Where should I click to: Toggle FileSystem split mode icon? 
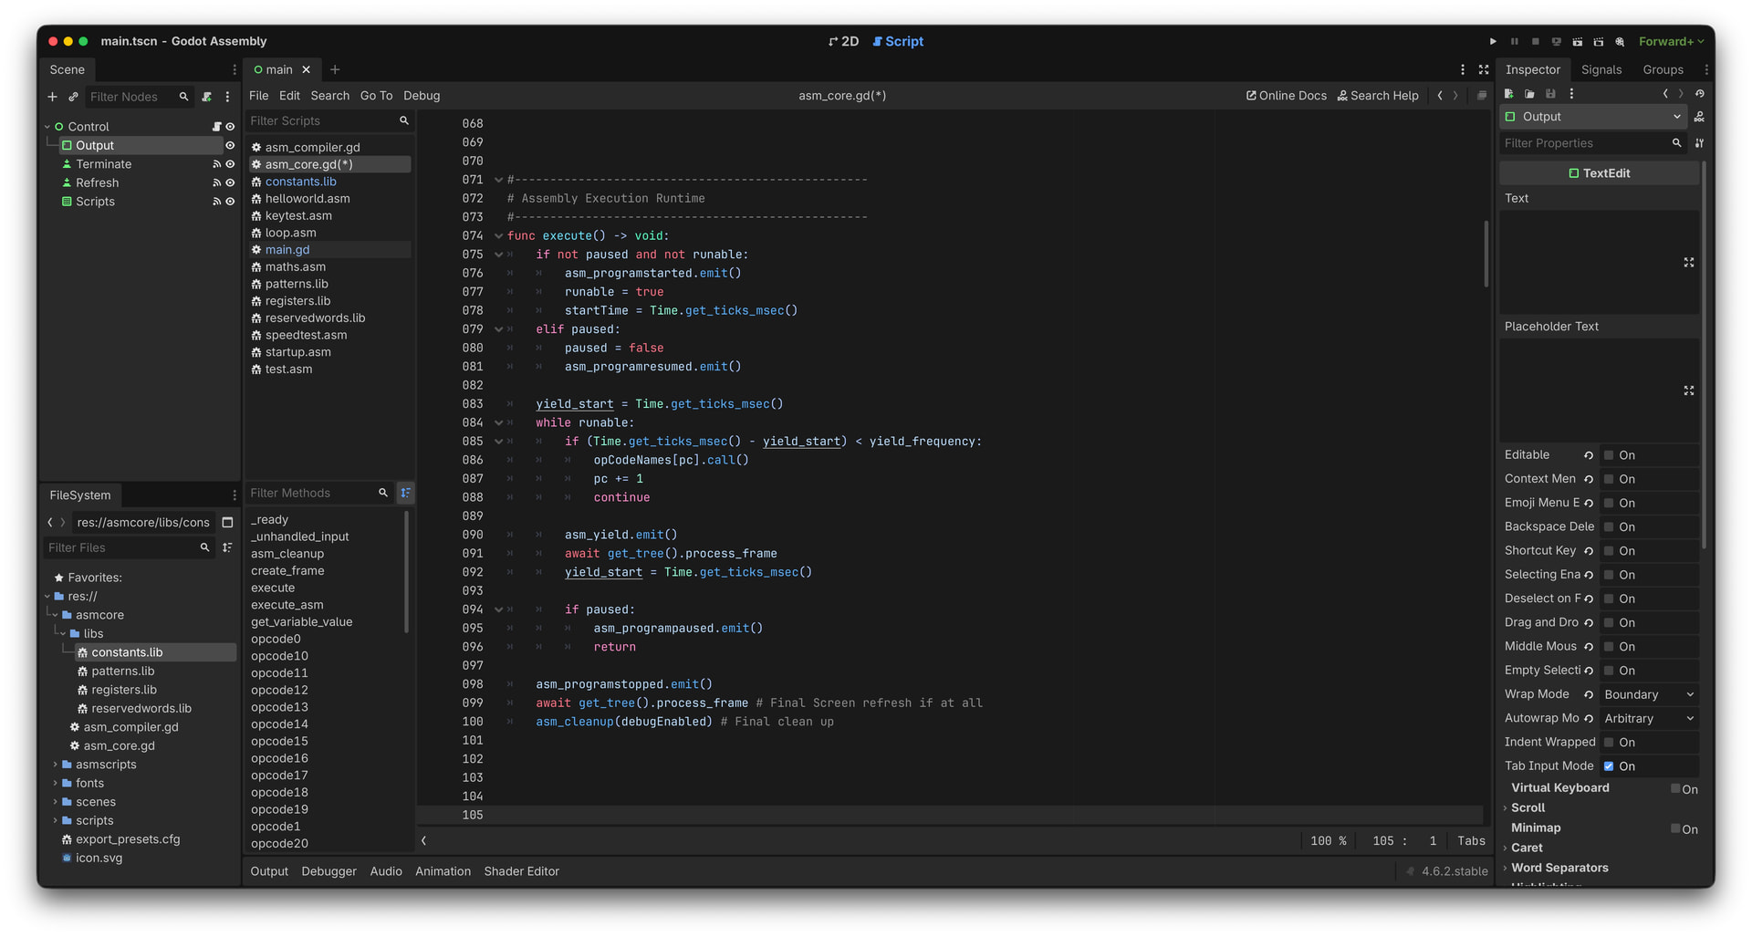click(x=228, y=523)
